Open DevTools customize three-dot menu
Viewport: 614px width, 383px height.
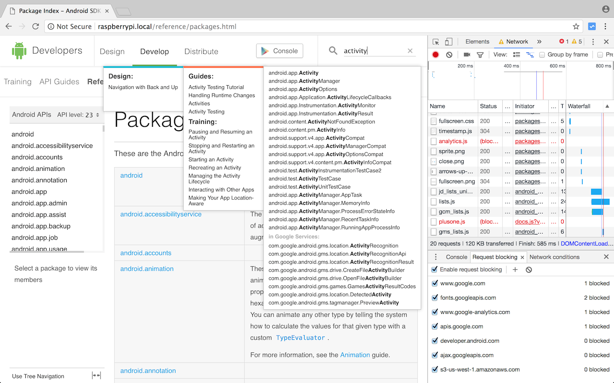[593, 42]
